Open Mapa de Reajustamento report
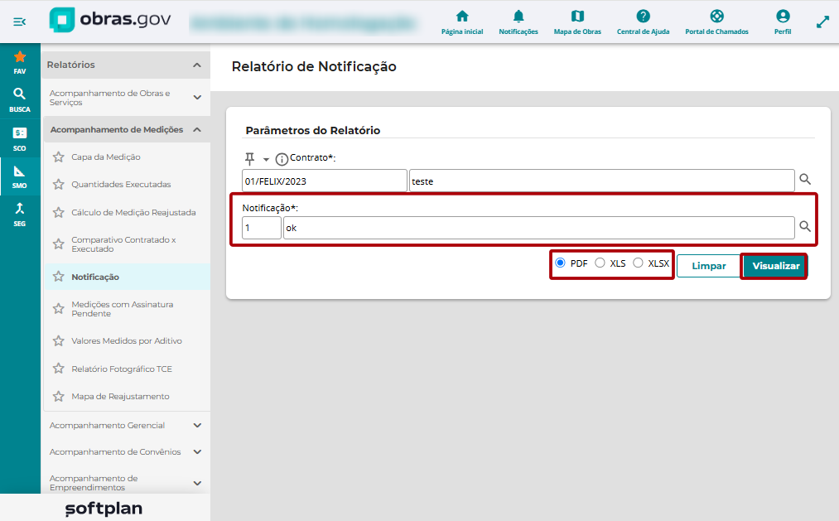 120,397
